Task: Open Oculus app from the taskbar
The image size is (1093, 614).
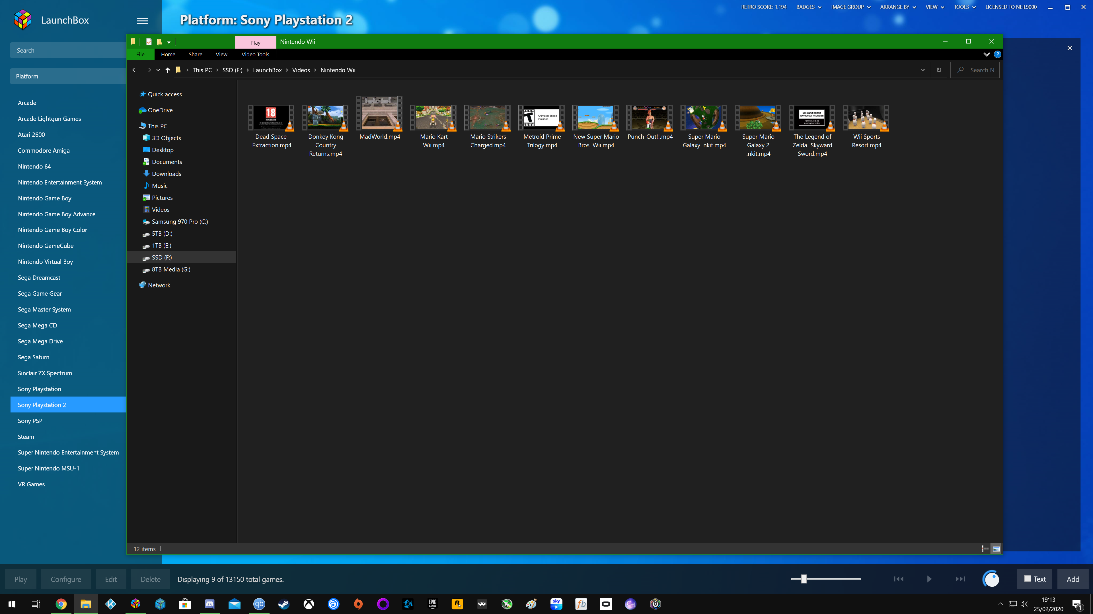Action: [x=606, y=604]
